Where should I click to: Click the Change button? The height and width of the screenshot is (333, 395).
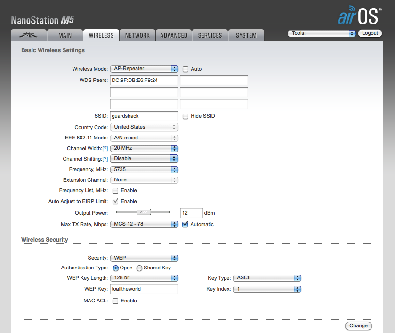[x=358, y=325]
